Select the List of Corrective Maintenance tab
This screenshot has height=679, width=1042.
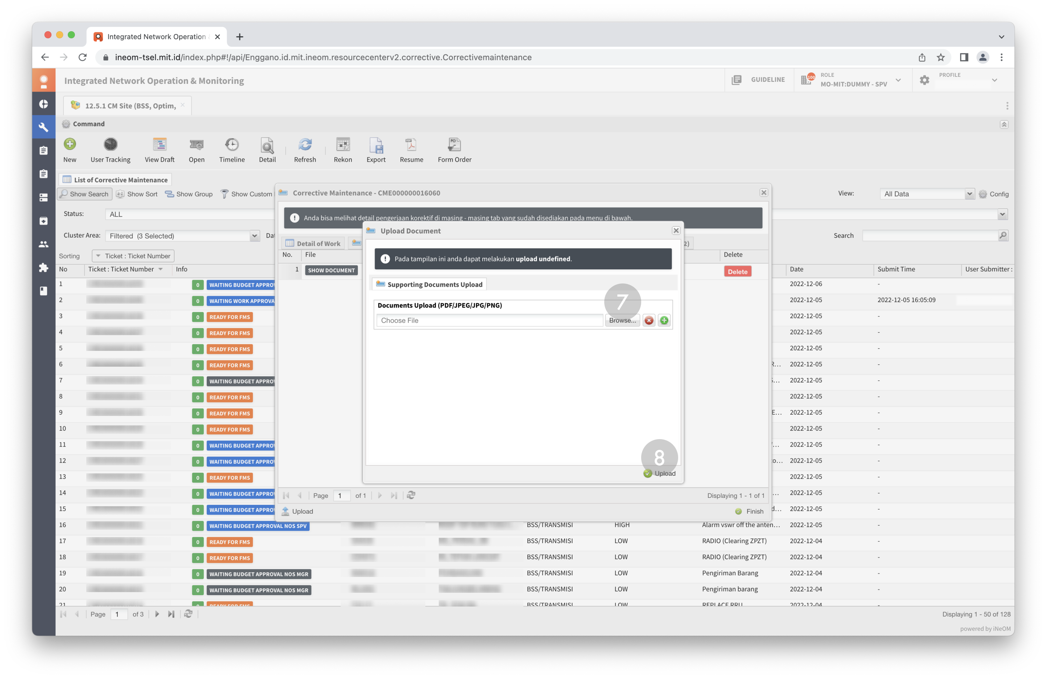(x=115, y=179)
